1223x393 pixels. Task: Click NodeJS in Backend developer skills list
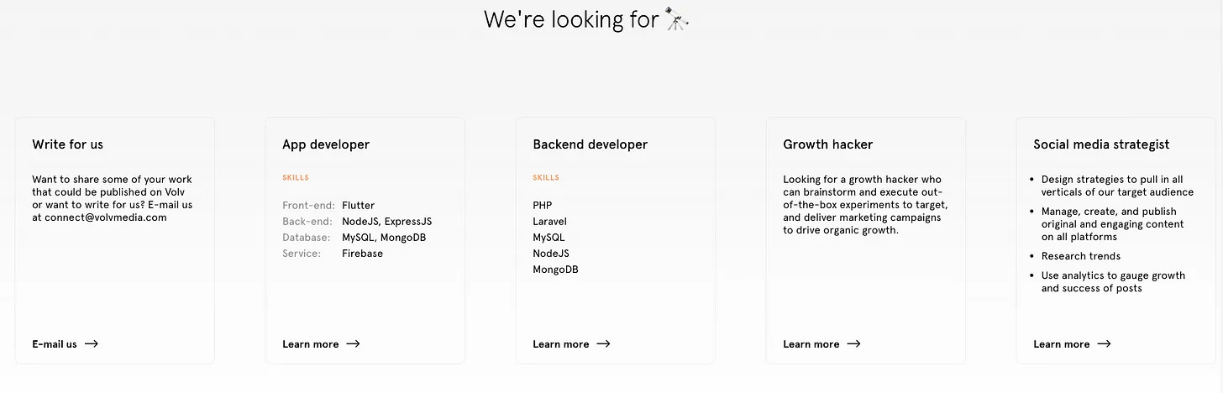tap(551, 254)
